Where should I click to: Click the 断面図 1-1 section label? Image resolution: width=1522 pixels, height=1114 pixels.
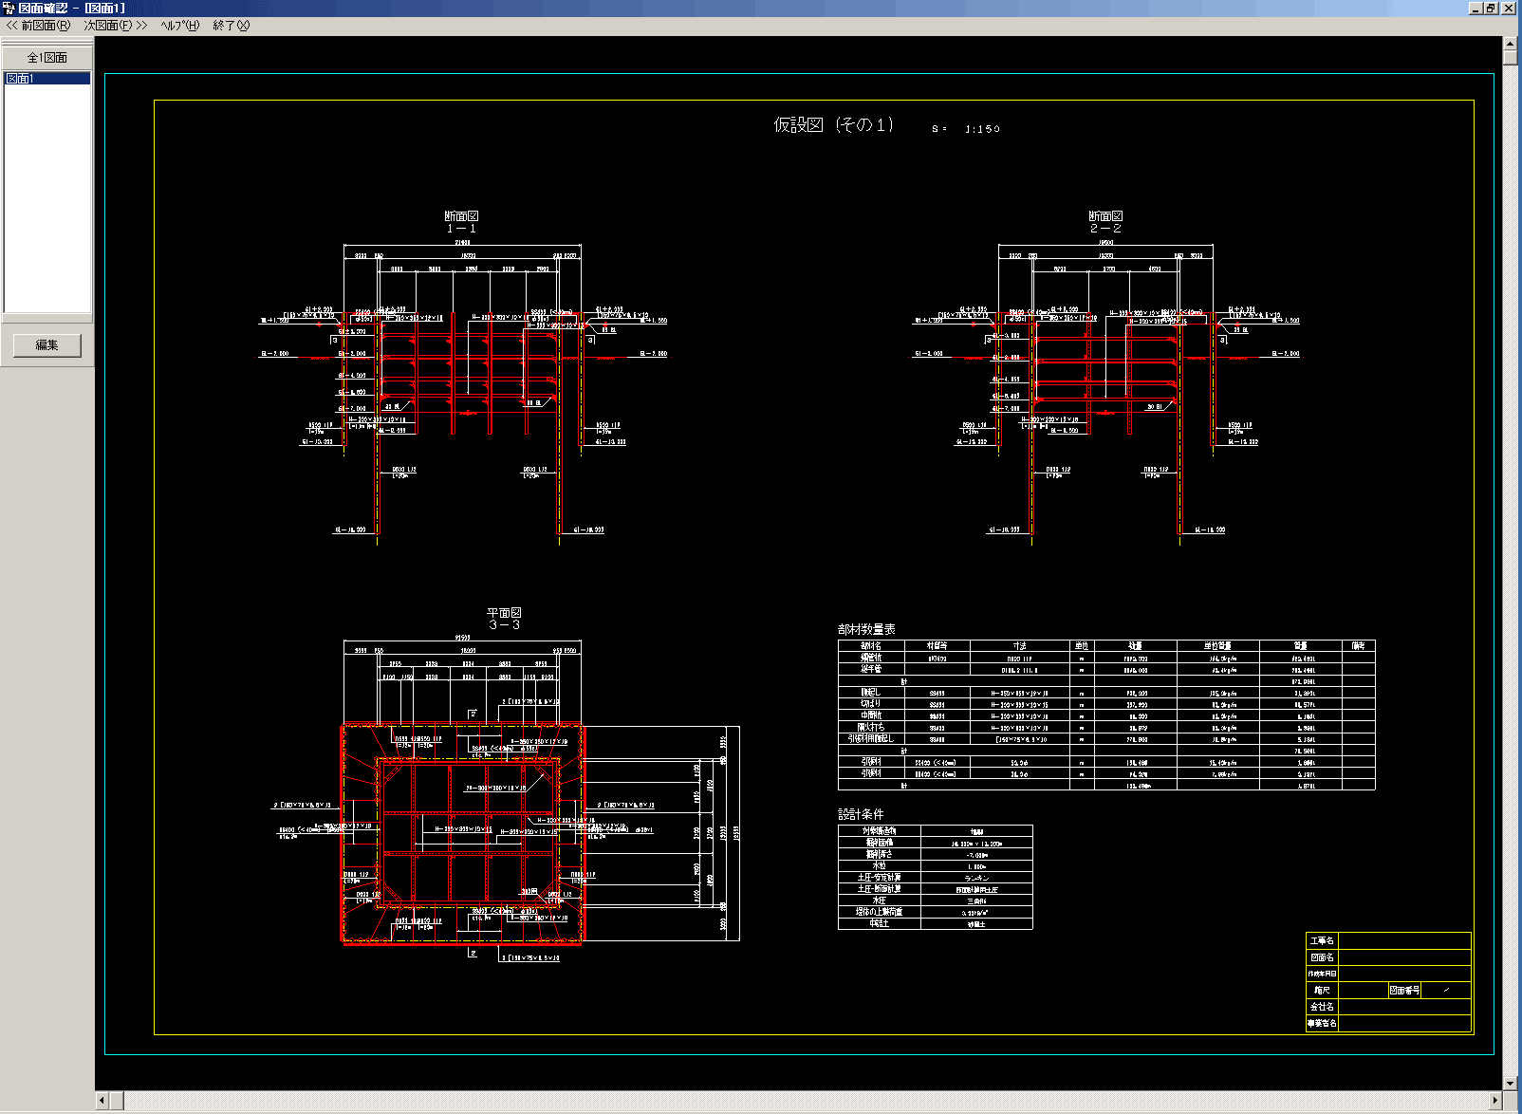point(461,222)
